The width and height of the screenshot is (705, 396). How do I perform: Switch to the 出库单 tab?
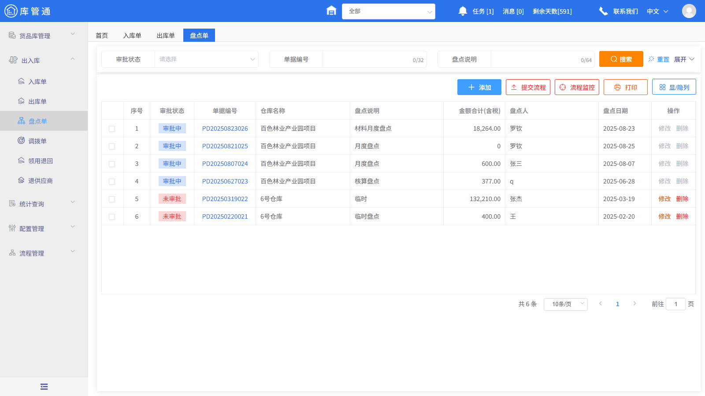tap(166, 35)
